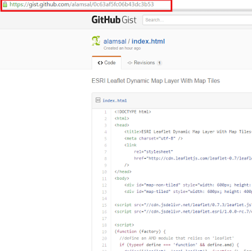Click the title tag code line
The image size is (252, 251).
[x=188, y=132]
